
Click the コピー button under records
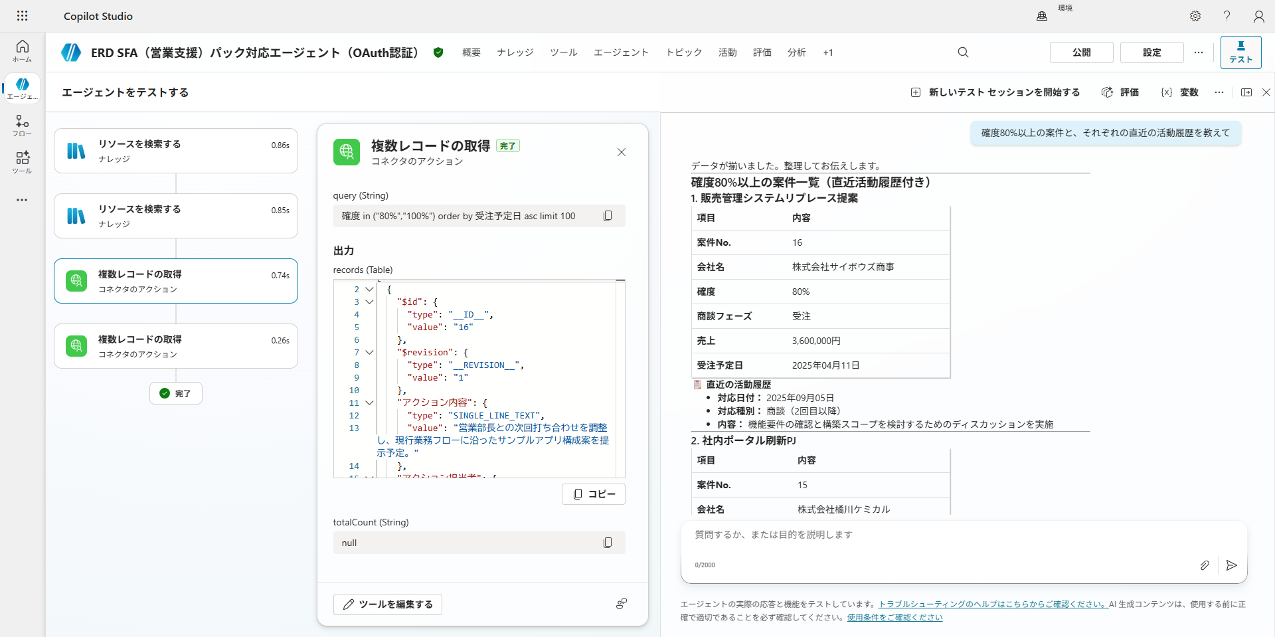coord(594,494)
